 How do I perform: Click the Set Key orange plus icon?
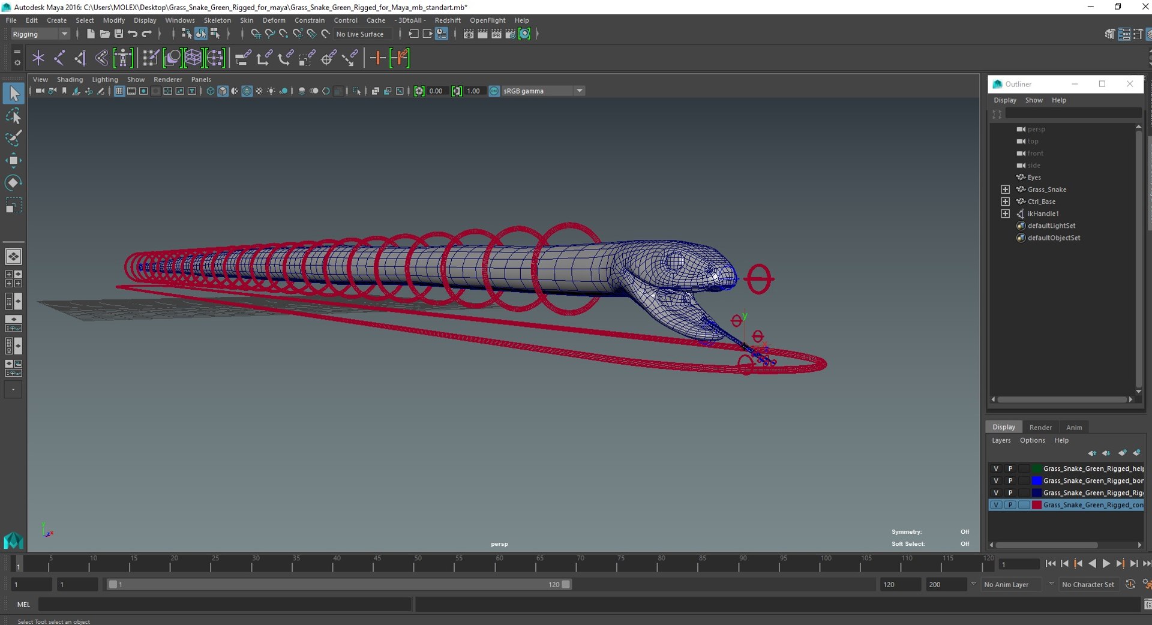377,58
